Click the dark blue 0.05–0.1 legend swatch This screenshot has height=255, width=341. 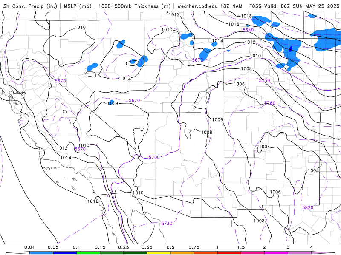[x=65, y=253]
